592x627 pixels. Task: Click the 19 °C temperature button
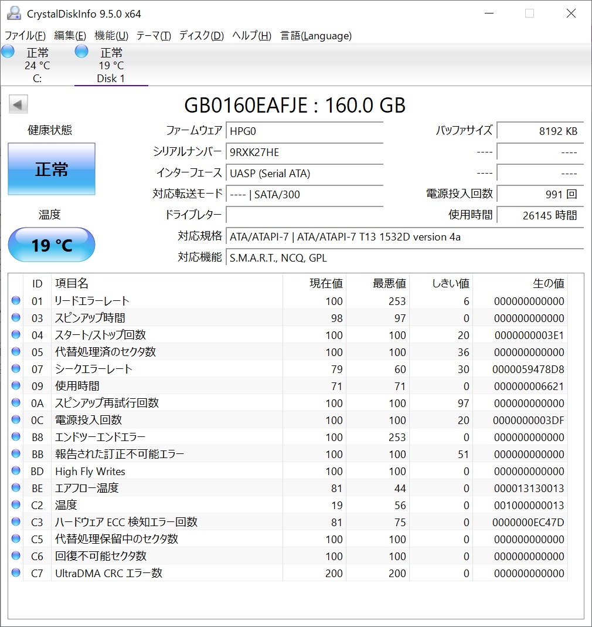52,245
